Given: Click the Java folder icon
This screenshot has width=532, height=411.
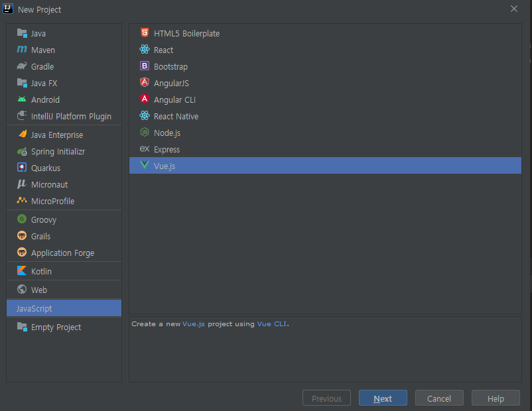Looking at the screenshot, I should click(22, 33).
